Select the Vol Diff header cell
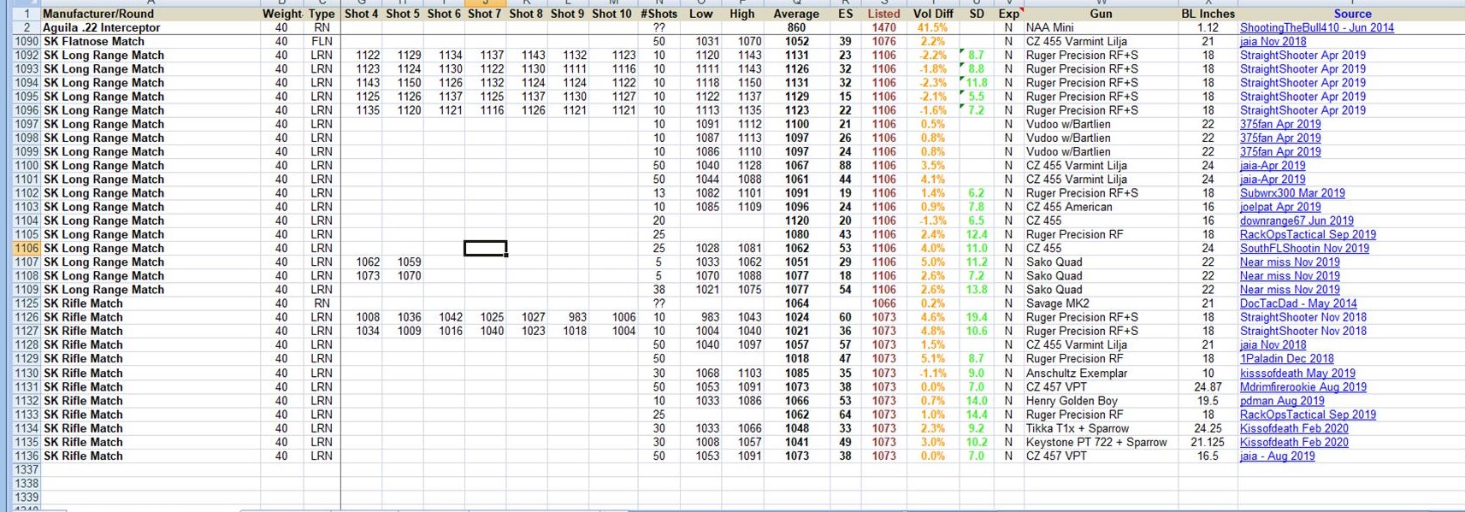1465x512 pixels. [933, 14]
